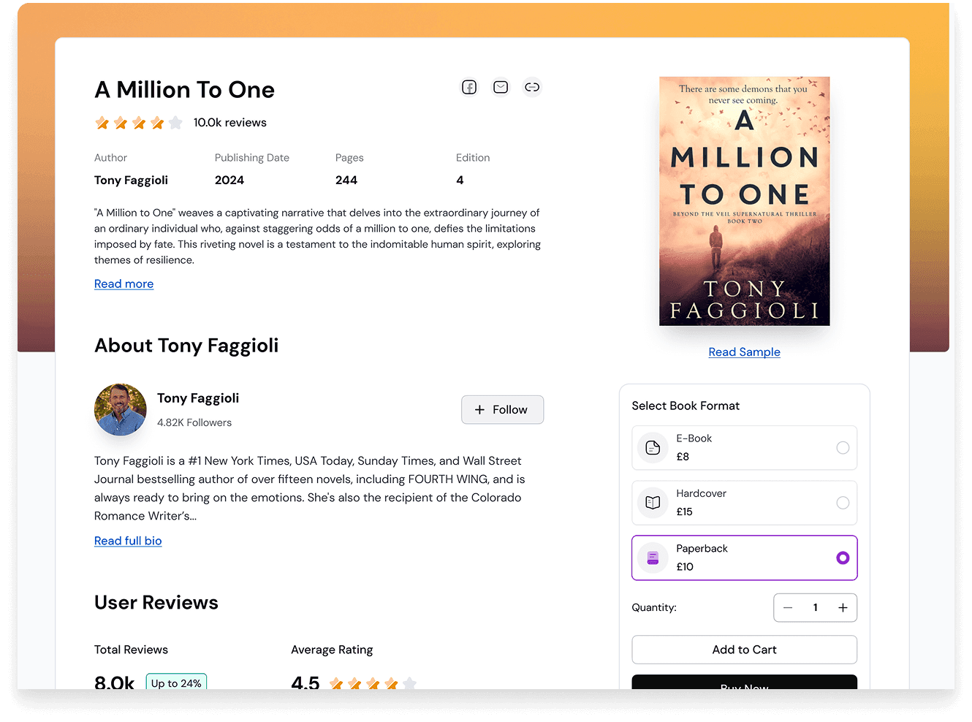Choose the Hardcover radio option
Viewport: 972px width, 722px height.
pos(843,503)
